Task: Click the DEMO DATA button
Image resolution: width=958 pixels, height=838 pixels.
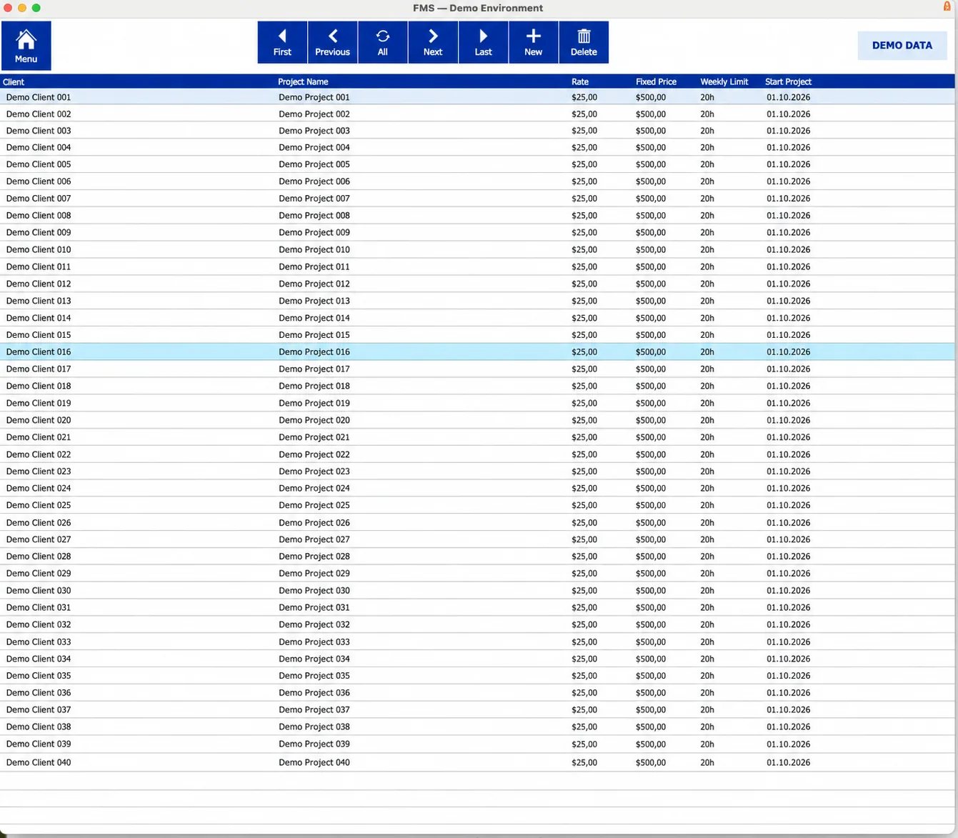Action: (902, 45)
